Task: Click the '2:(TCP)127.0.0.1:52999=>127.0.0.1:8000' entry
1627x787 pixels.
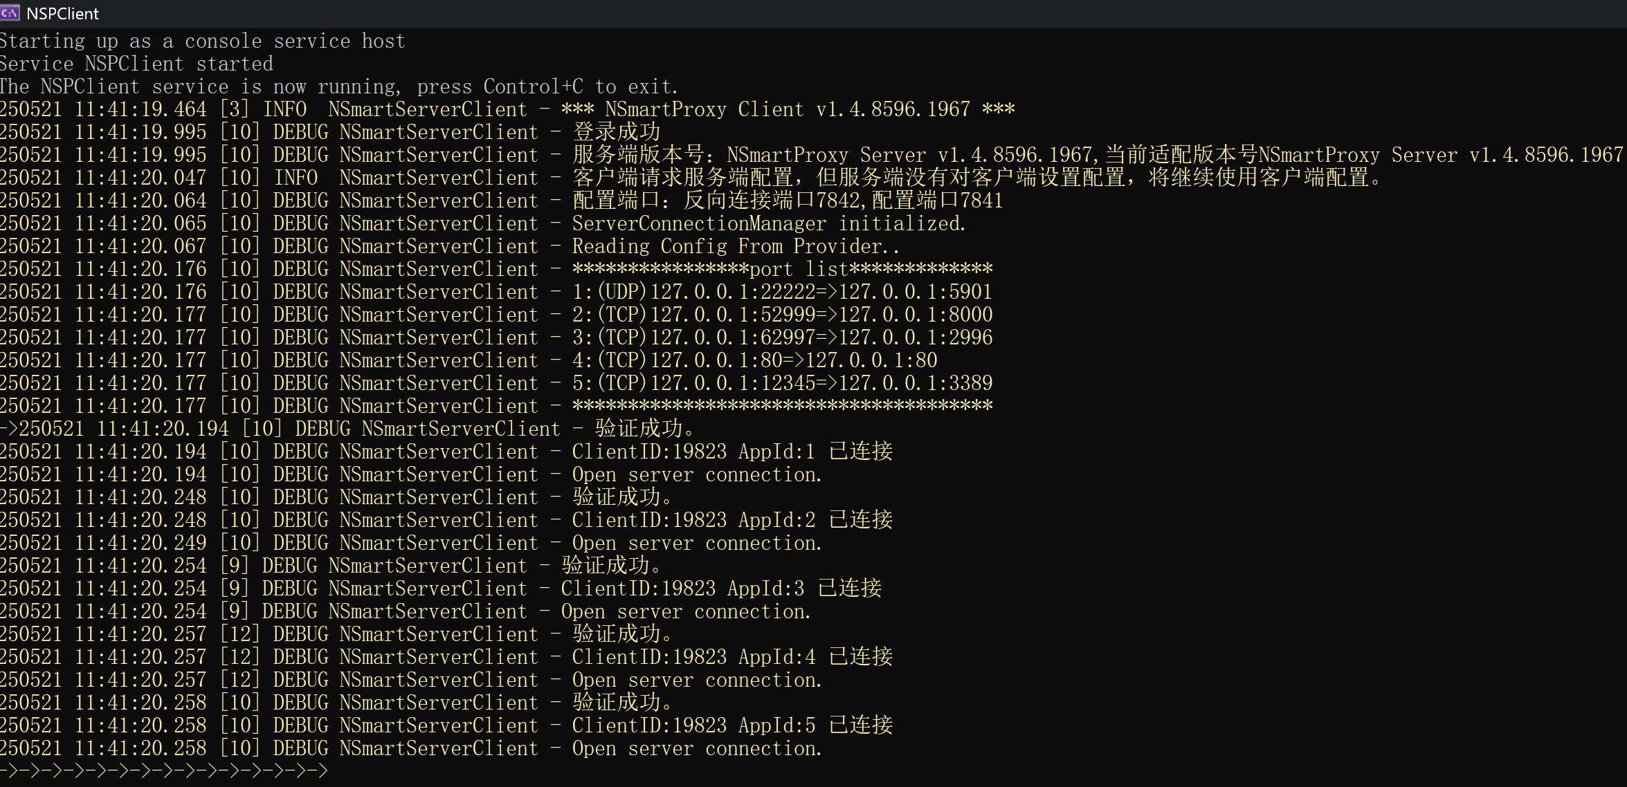Action: [x=496, y=315]
